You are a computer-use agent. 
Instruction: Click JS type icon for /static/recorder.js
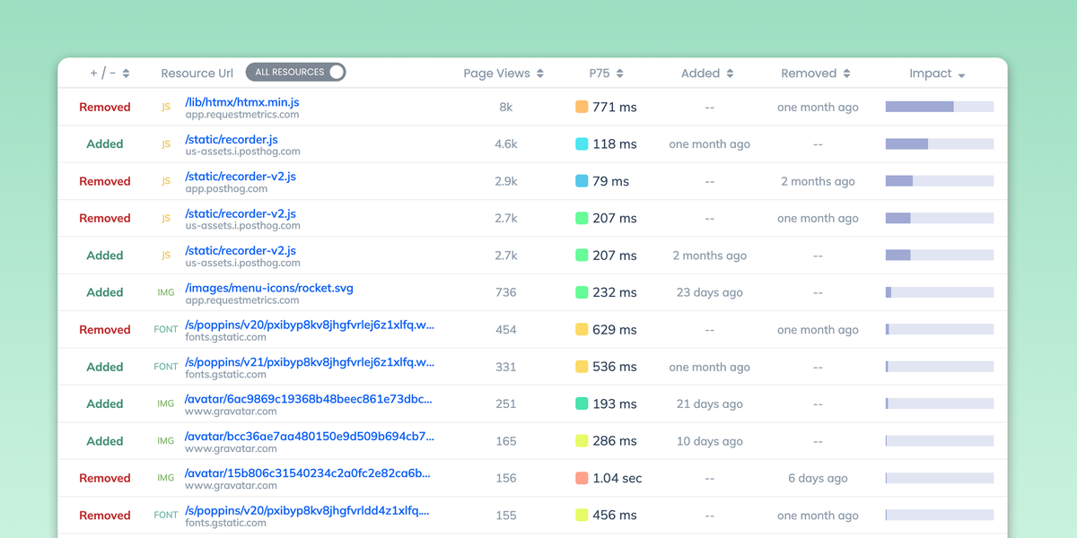tap(166, 144)
